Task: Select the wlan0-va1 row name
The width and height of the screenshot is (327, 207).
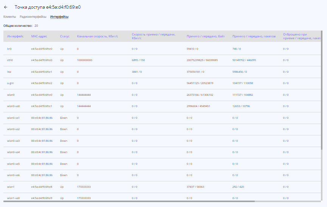Action: coord(13,118)
